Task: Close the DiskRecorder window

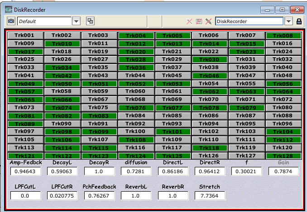Action: point(297,10)
